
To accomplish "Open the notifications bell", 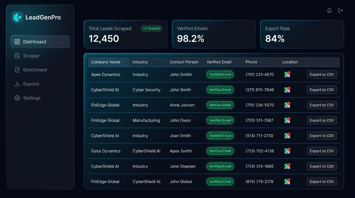I will [329, 11].
